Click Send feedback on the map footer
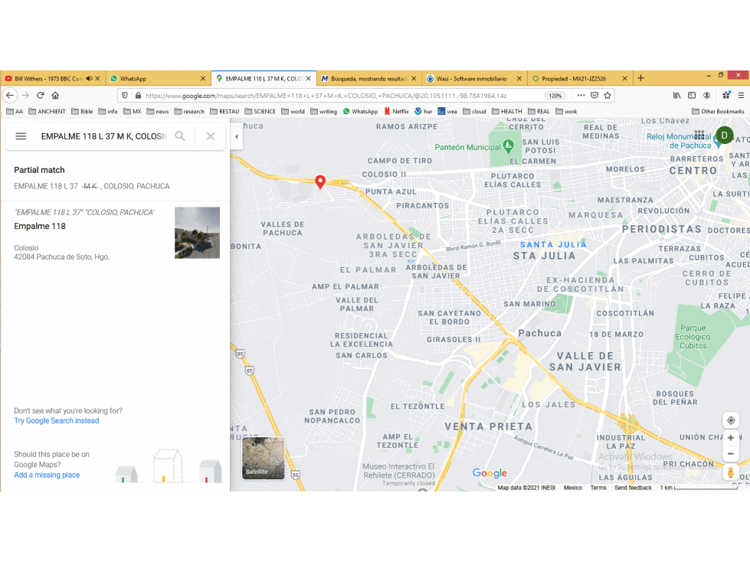The height and width of the screenshot is (562, 750). click(633, 488)
